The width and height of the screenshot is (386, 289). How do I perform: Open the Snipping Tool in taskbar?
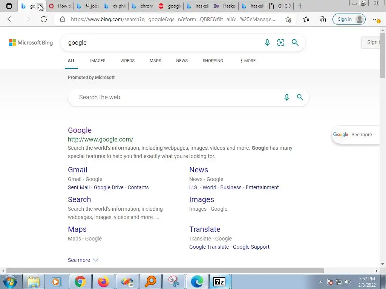pos(174,281)
